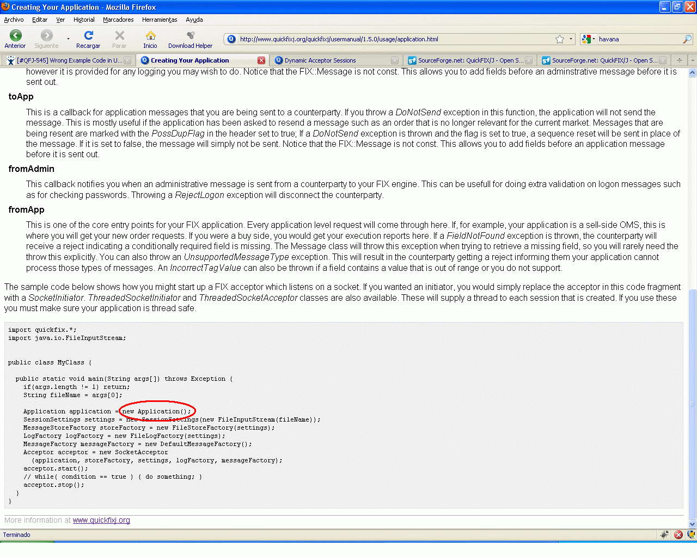
Task: Switch to the QFJ-545 Wrong Example Code tab
Action: coord(68,60)
